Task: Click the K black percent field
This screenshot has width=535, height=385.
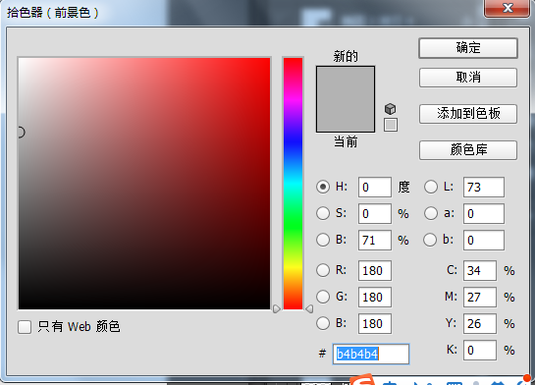Action: [x=480, y=351]
